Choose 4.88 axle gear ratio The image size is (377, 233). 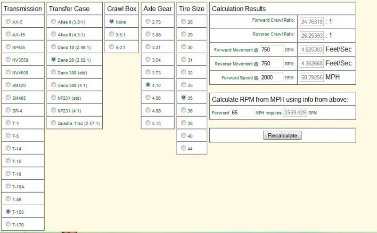148,110
